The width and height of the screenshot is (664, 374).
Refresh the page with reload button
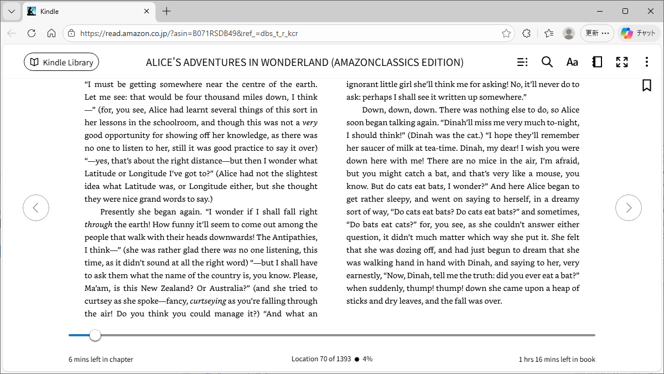pyautogui.click(x=32, y=33)
